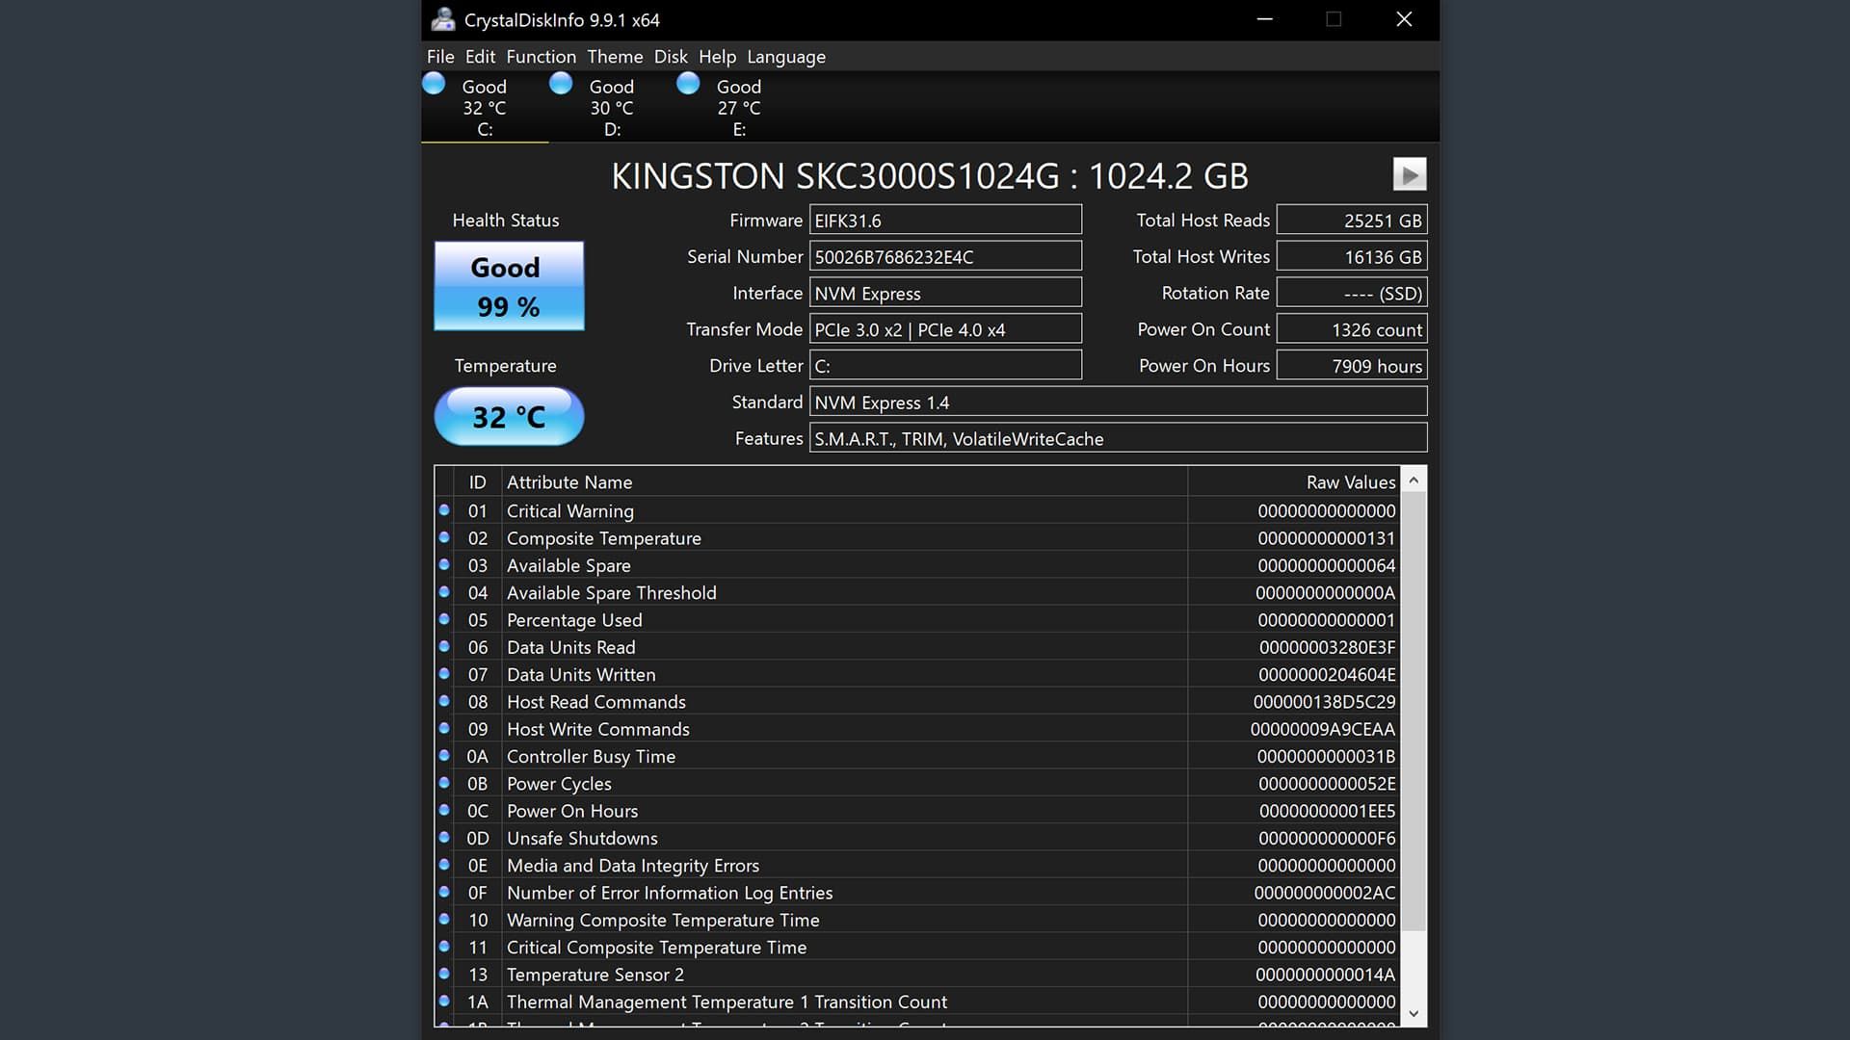Viewport: 1850px width, 1040px height.
Task: Click the scroll down arrow of attribute list
Action: tap(1414, 1013)
